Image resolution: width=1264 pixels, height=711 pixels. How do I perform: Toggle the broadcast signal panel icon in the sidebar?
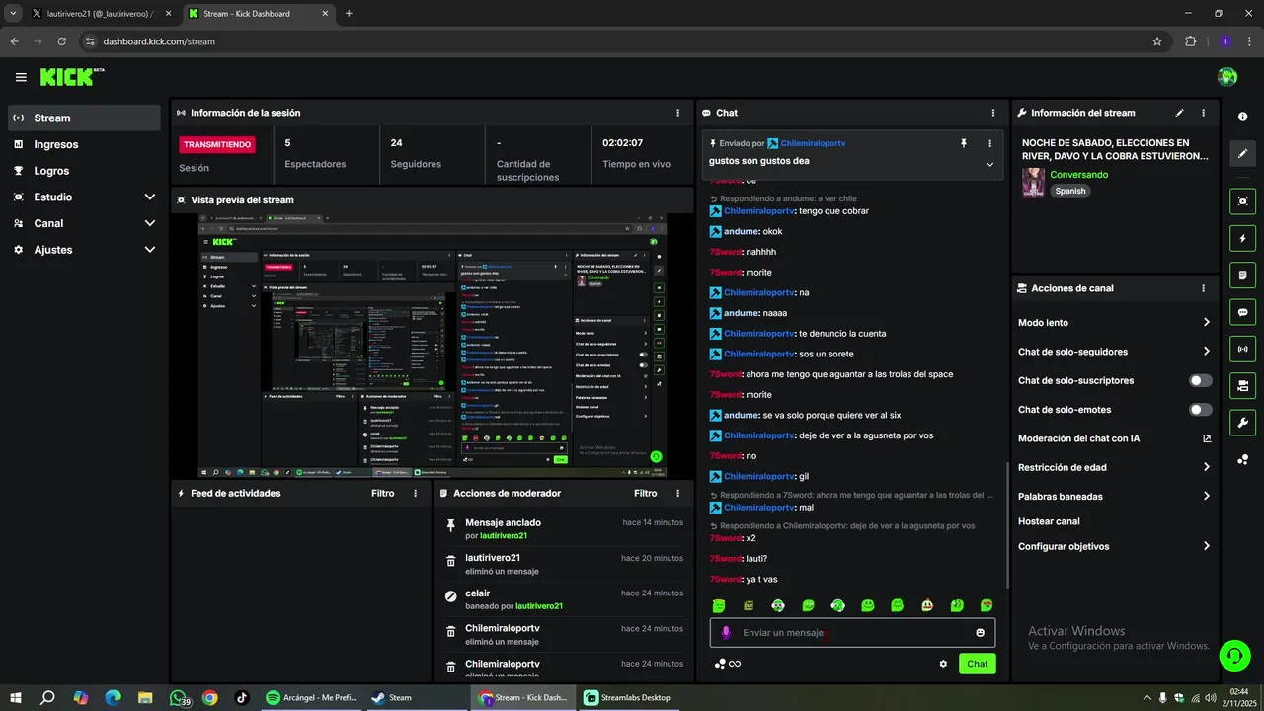1242,349
